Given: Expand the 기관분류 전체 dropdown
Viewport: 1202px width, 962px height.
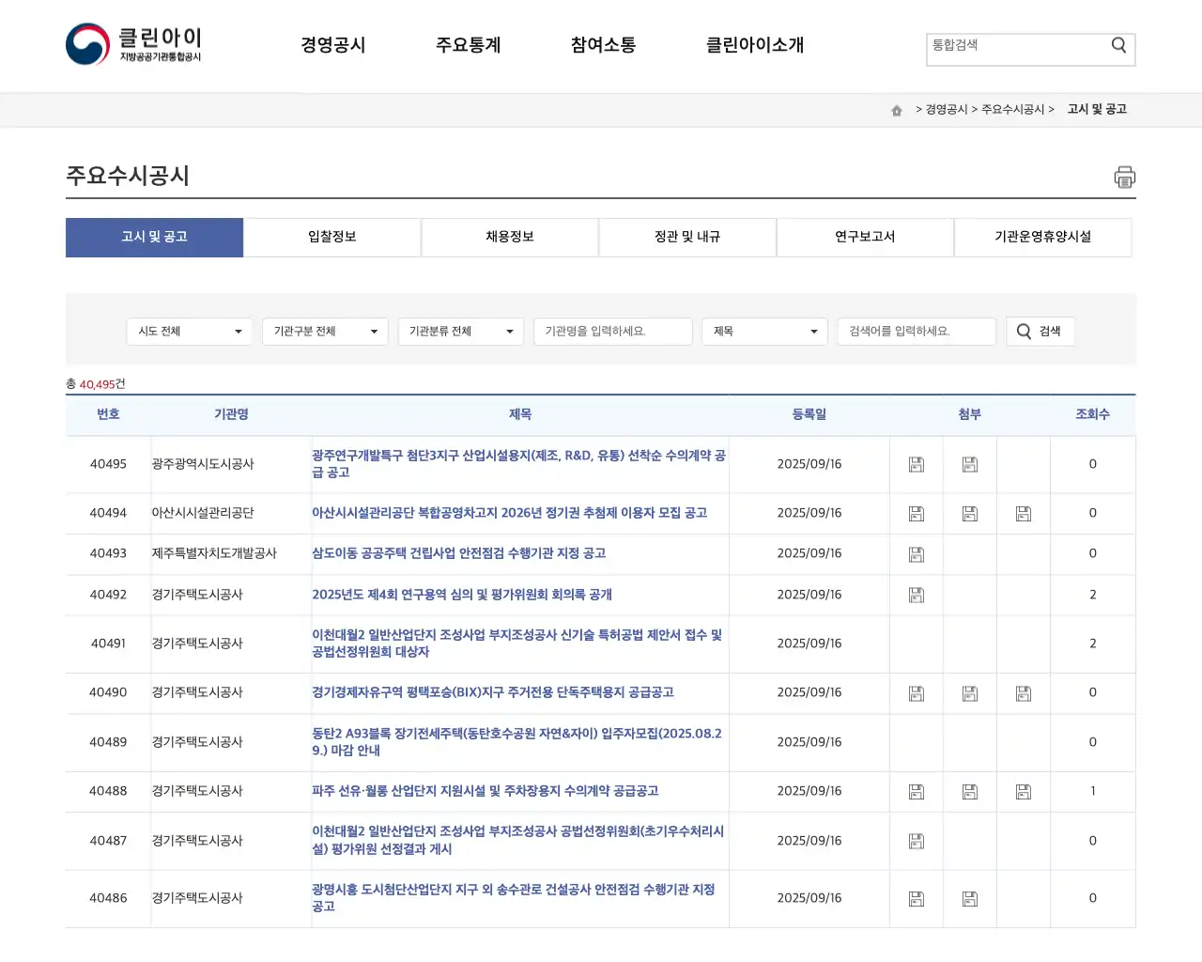Looking at the screenshot, I should click(460, 331).
